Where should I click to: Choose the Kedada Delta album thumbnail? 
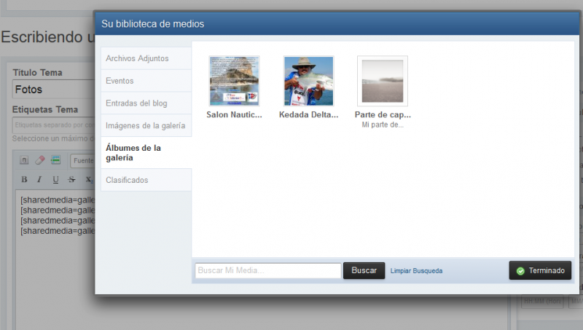(308, 81)
